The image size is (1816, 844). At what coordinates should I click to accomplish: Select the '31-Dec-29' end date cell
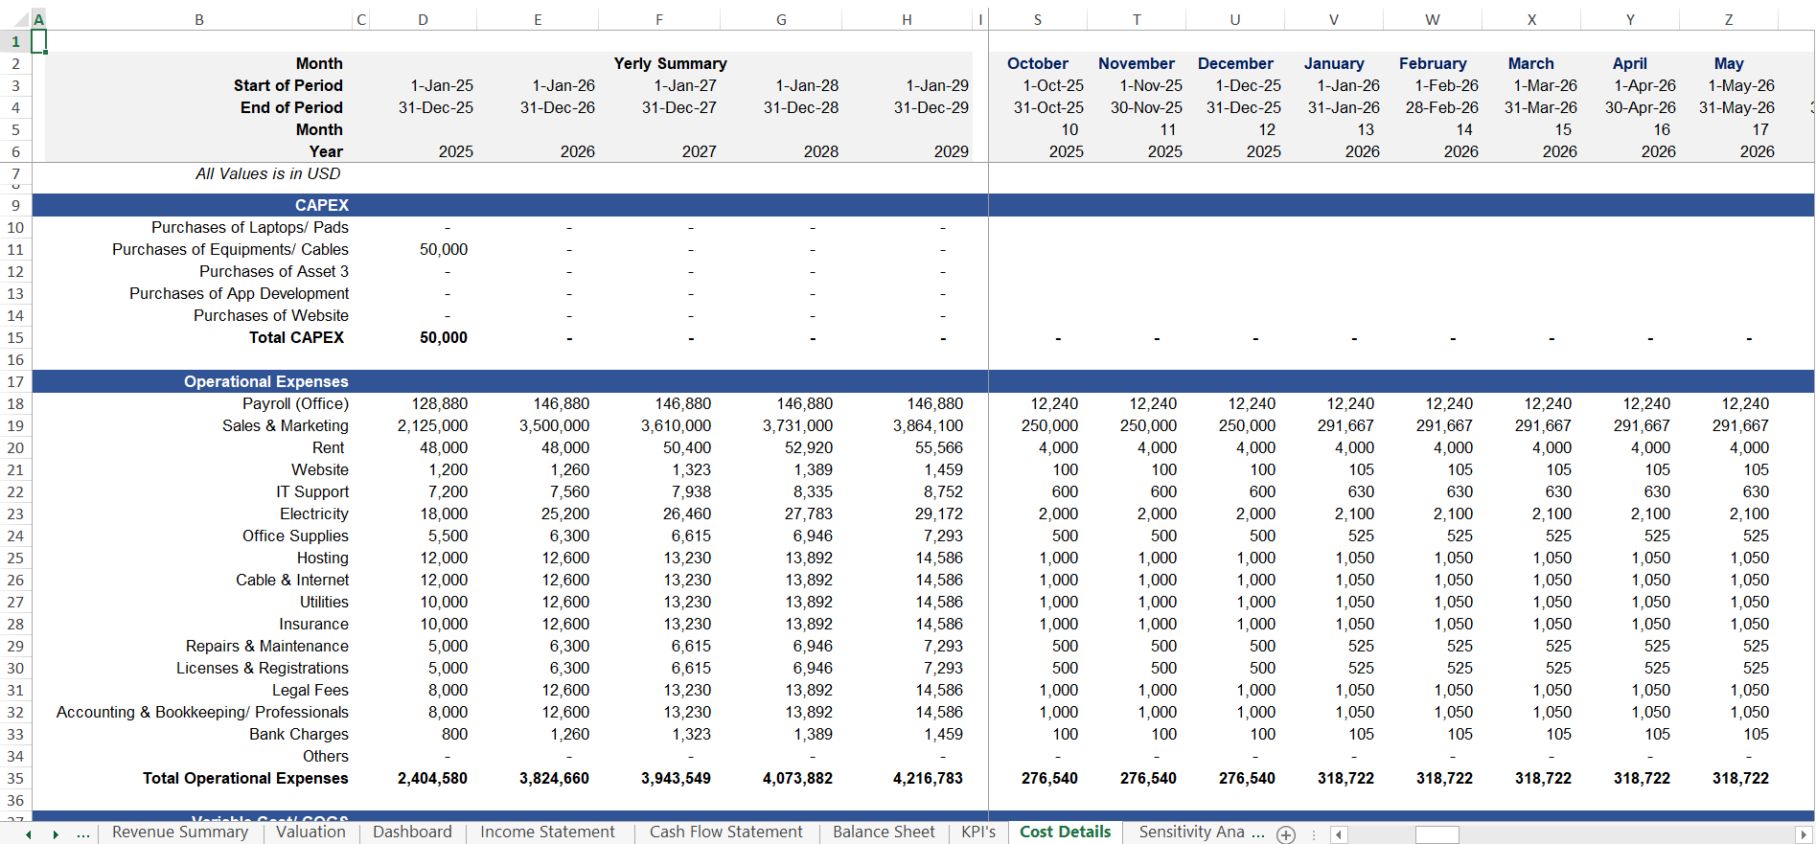tap(931, 107)
